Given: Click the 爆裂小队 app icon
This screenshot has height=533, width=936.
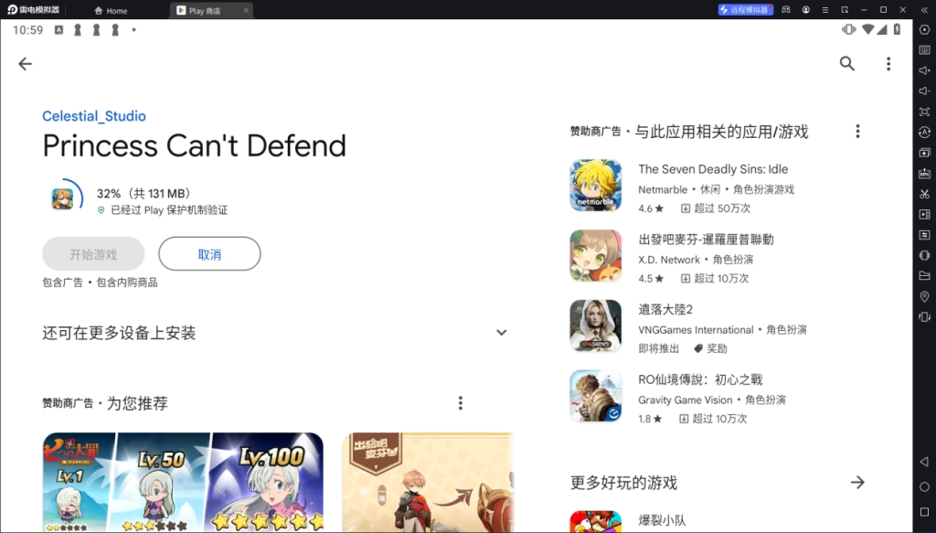Looking at the screenshot, I should point(596,522).
